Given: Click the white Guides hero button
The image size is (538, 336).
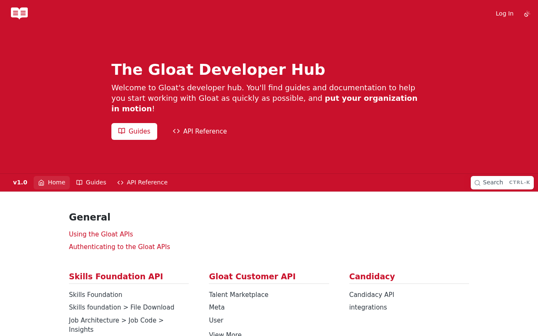Looking at the screenshot, I should coord(134,131).
